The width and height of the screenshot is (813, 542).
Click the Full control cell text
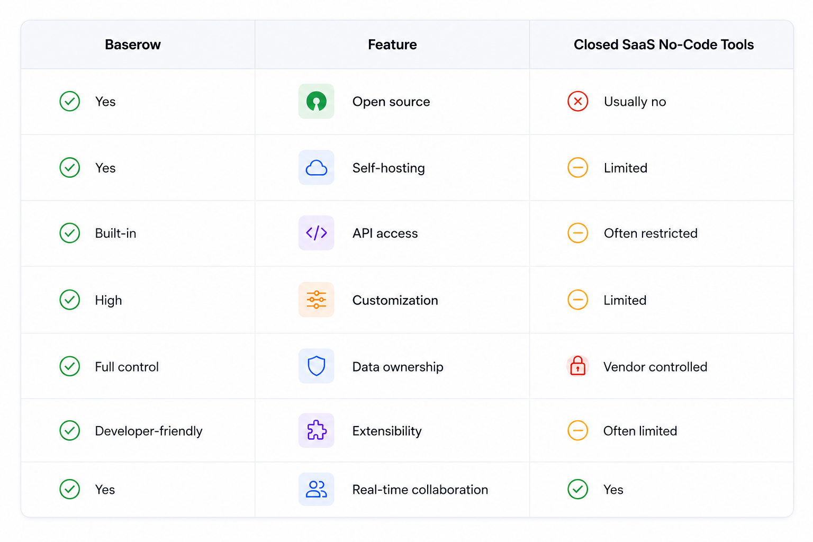127,367
